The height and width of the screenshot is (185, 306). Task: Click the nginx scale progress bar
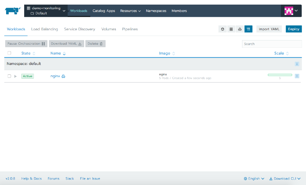(x=280, y=74)
